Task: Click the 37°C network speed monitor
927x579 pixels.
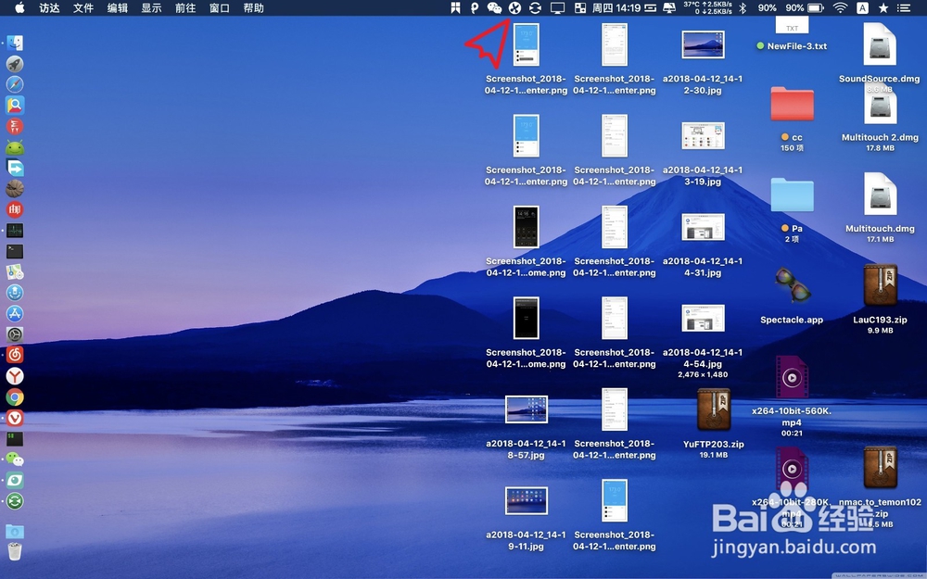Action: [x=707, y=7]
